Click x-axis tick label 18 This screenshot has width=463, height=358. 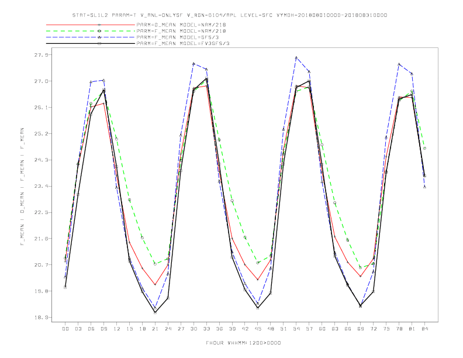click(142, 329)
